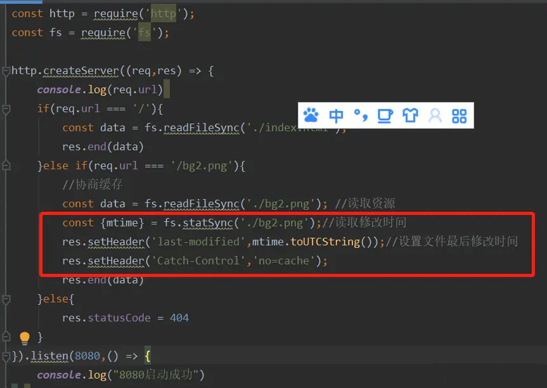
Task: Toggle Chinese punctuation mode in IME toolbar
Action: pyautogui.click(x=361, y=115)
